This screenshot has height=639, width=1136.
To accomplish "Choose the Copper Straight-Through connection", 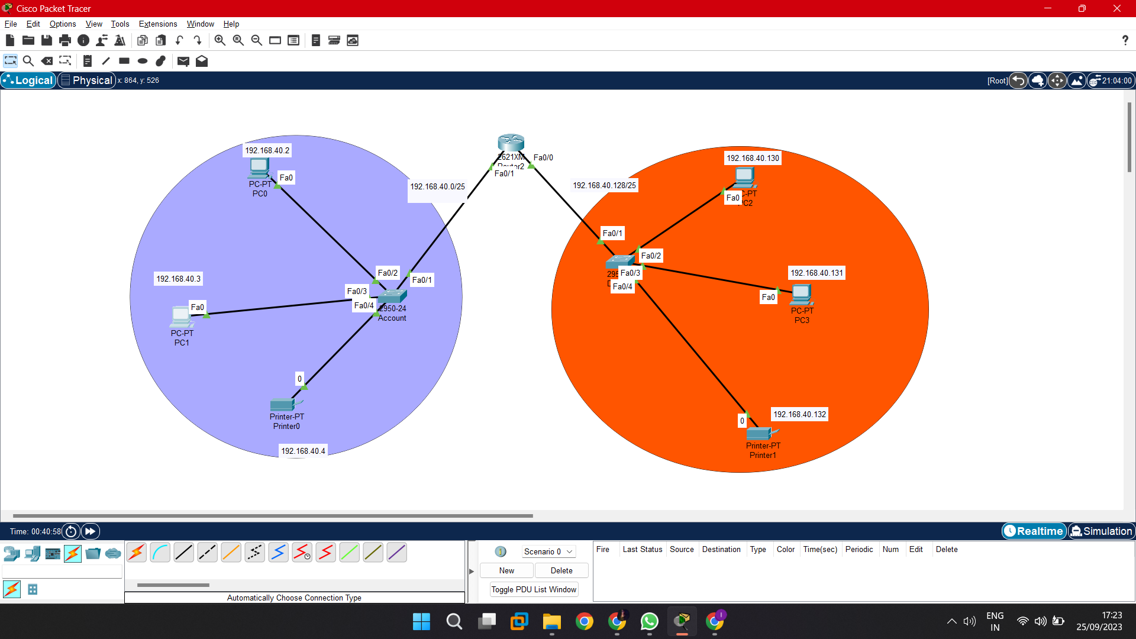I will 183,552.
